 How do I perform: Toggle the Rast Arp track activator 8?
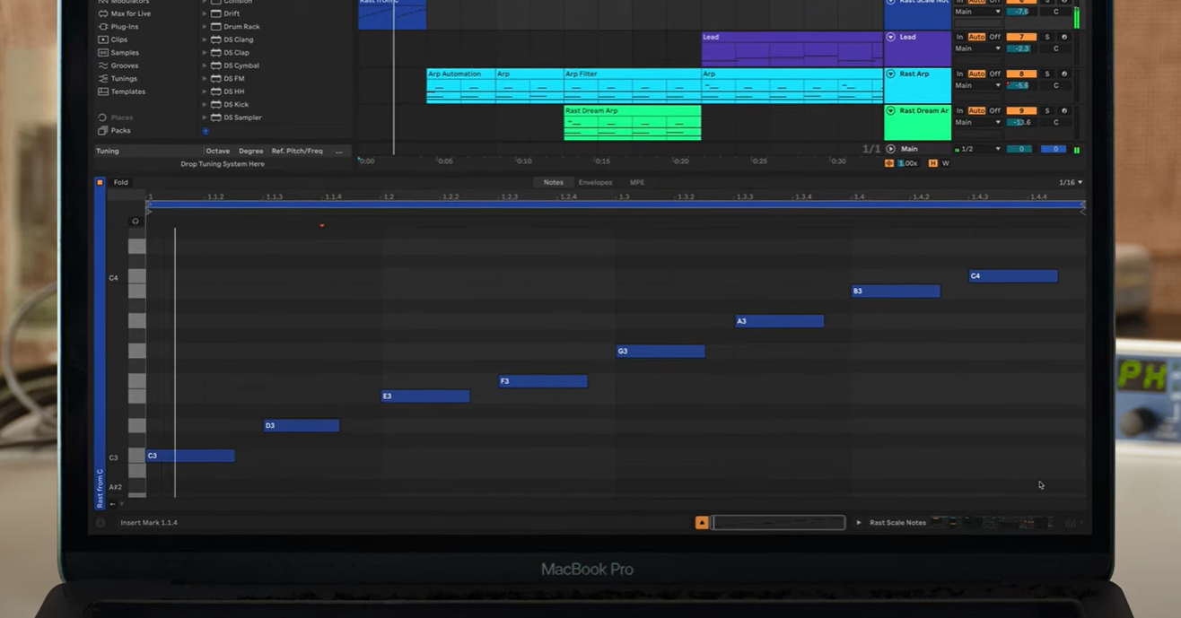pos(1021,74)
